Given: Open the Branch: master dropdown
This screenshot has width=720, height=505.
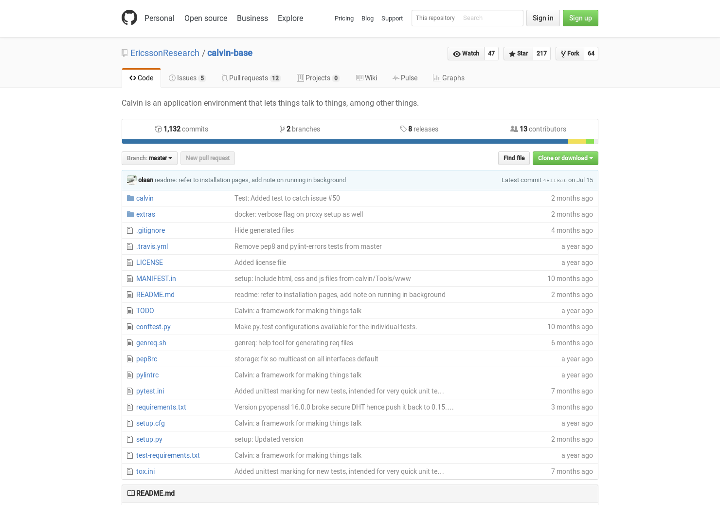Looking at the screenshot, I should click(x=149, y=158).
